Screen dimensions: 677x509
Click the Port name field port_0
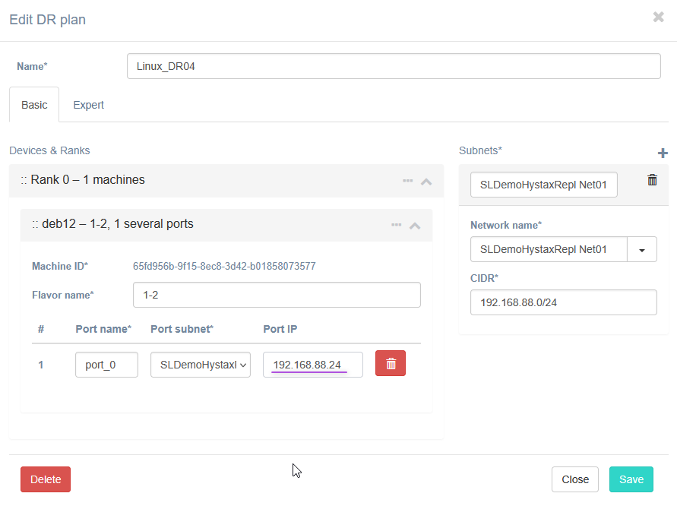tap(106, 365)
